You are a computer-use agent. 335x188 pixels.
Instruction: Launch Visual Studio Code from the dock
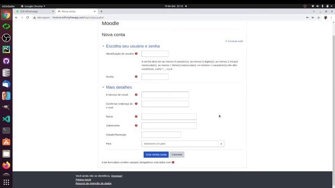[6, 119]
